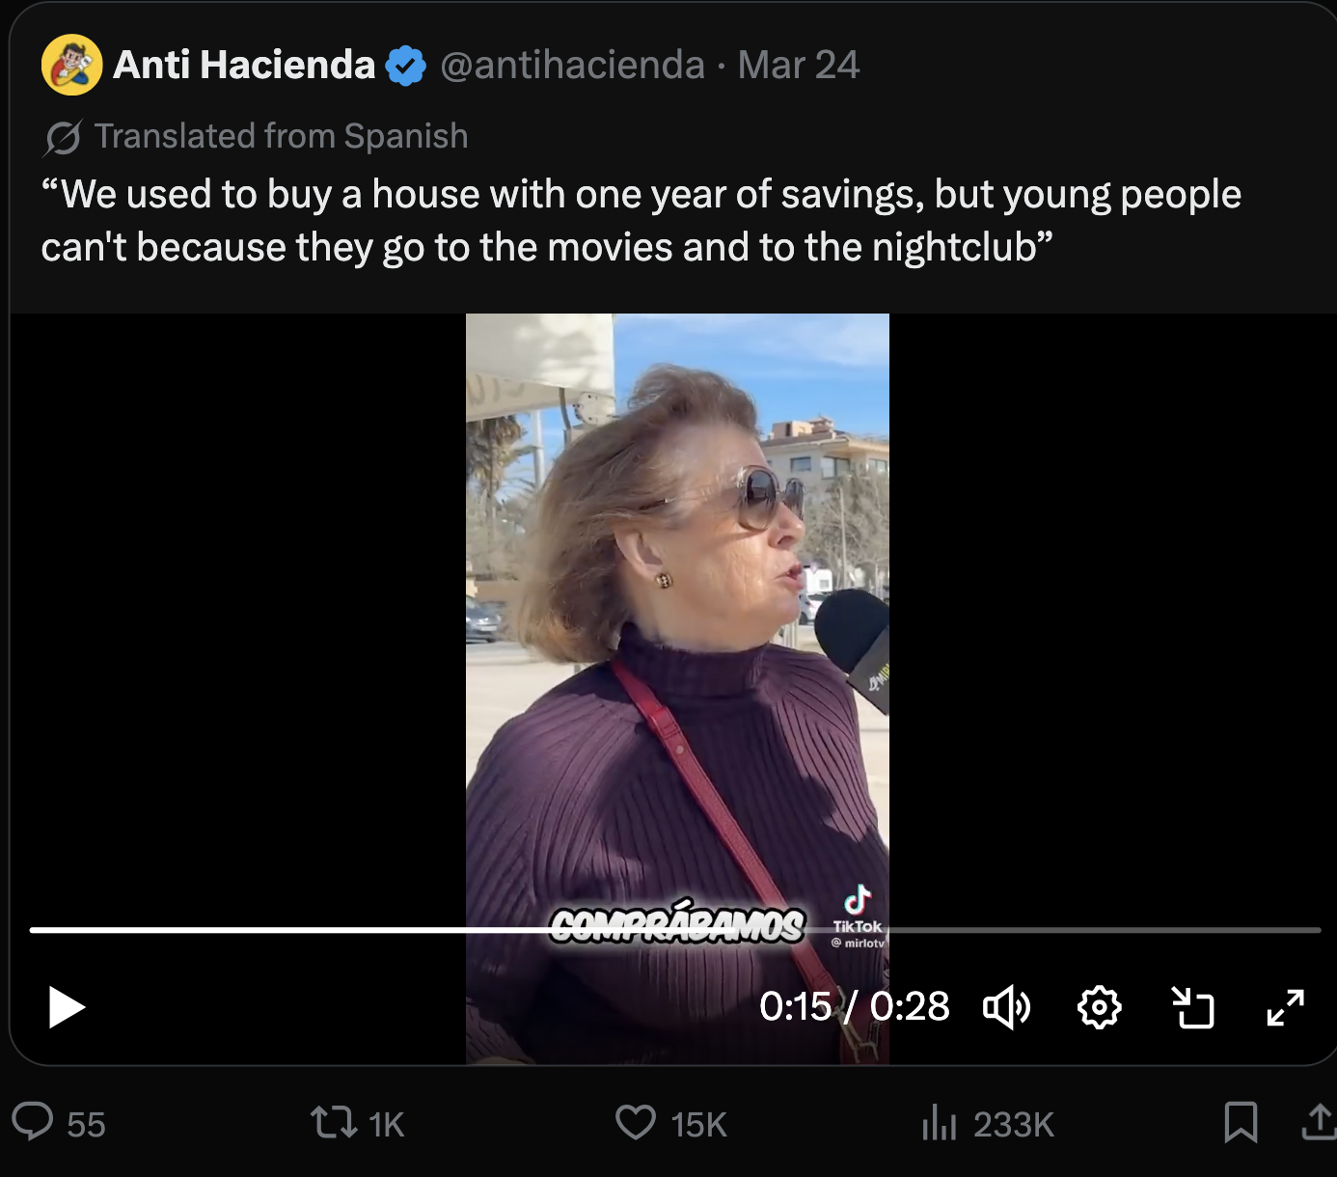The width and height of the screenshot is (1337, 1177).
Task: Play the paused video
Action: tap(67, 1007)
